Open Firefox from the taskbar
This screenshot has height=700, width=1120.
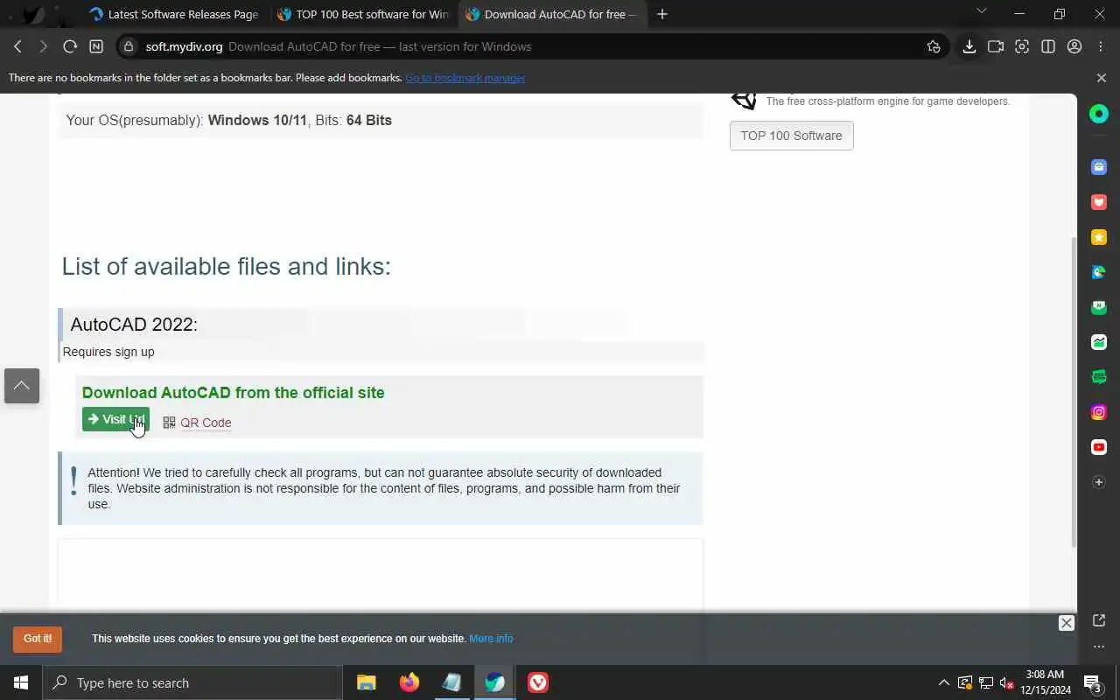[x=409, y=682]
